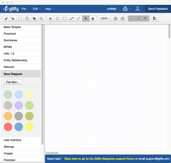Viewport: 171px width, 163px height.
Task: Select the Ellipse tool
Action: click(x=58, y=19)
